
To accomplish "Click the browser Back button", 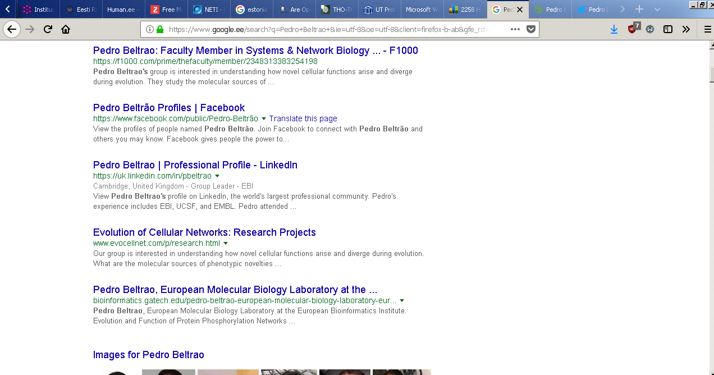I will pyautogui.click(x=12, y=29).
